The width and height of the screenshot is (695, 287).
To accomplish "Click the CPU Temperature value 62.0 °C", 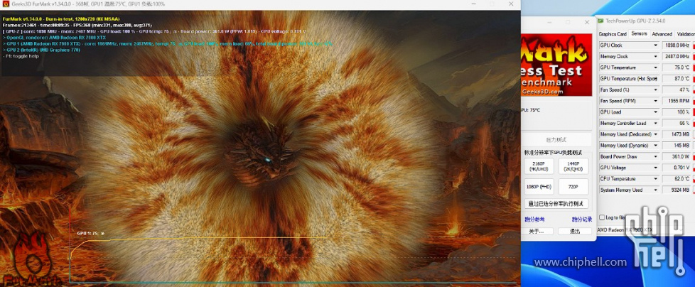I will [x=677, y=178].
